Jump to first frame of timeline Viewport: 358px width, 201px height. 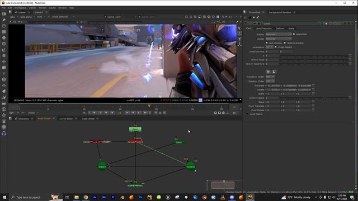coord(94,113)
